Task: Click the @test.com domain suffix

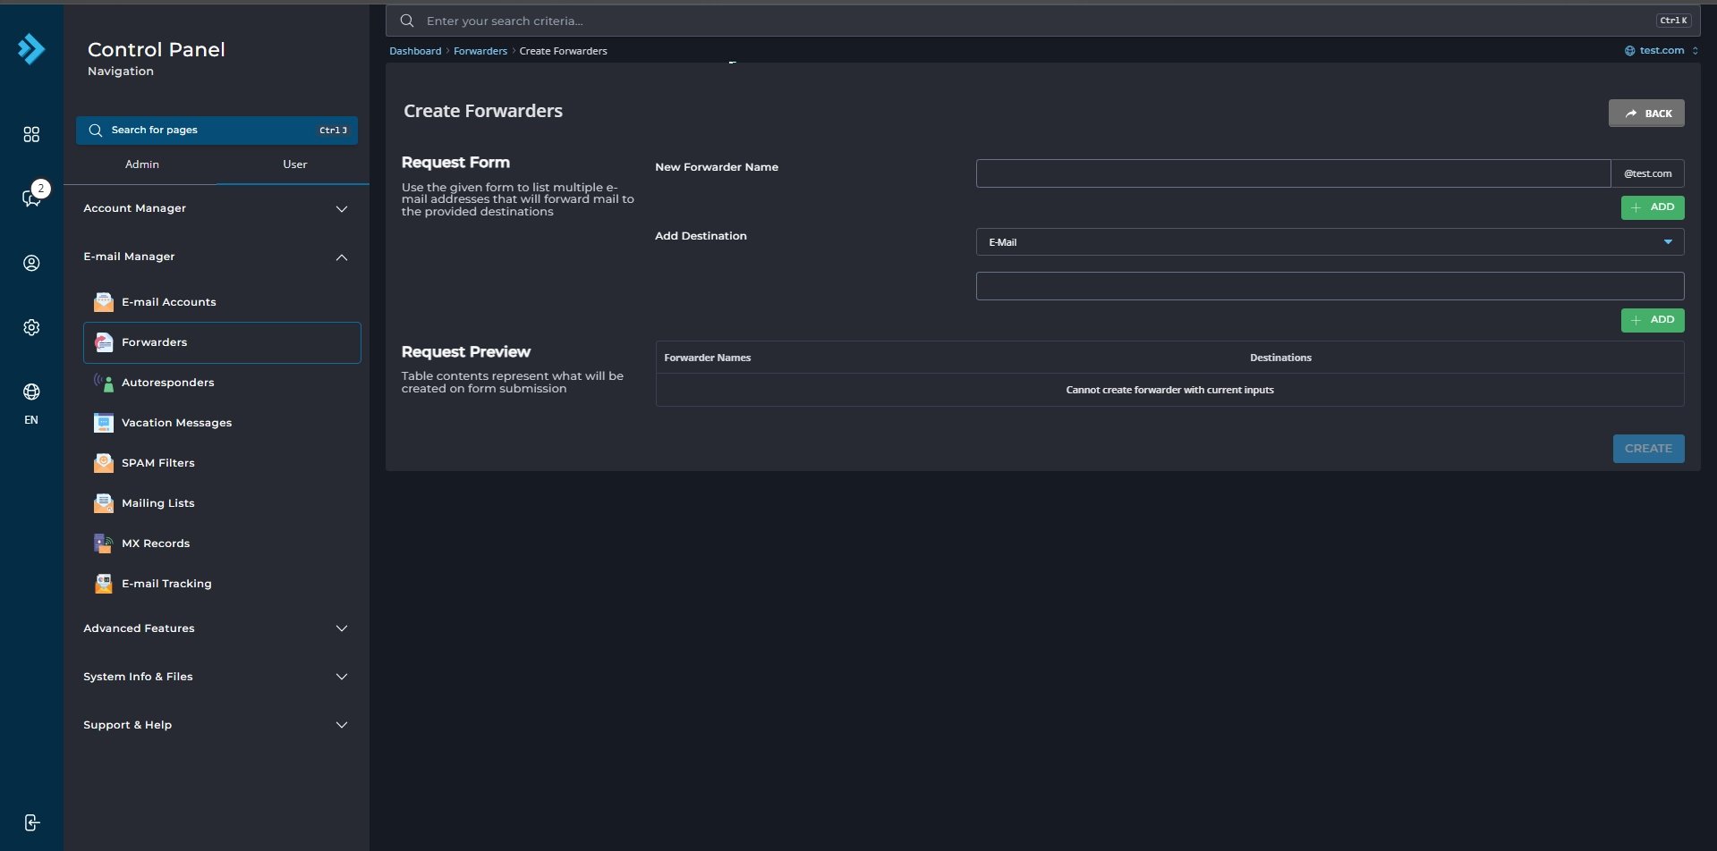Action: tap(1648, 173)
